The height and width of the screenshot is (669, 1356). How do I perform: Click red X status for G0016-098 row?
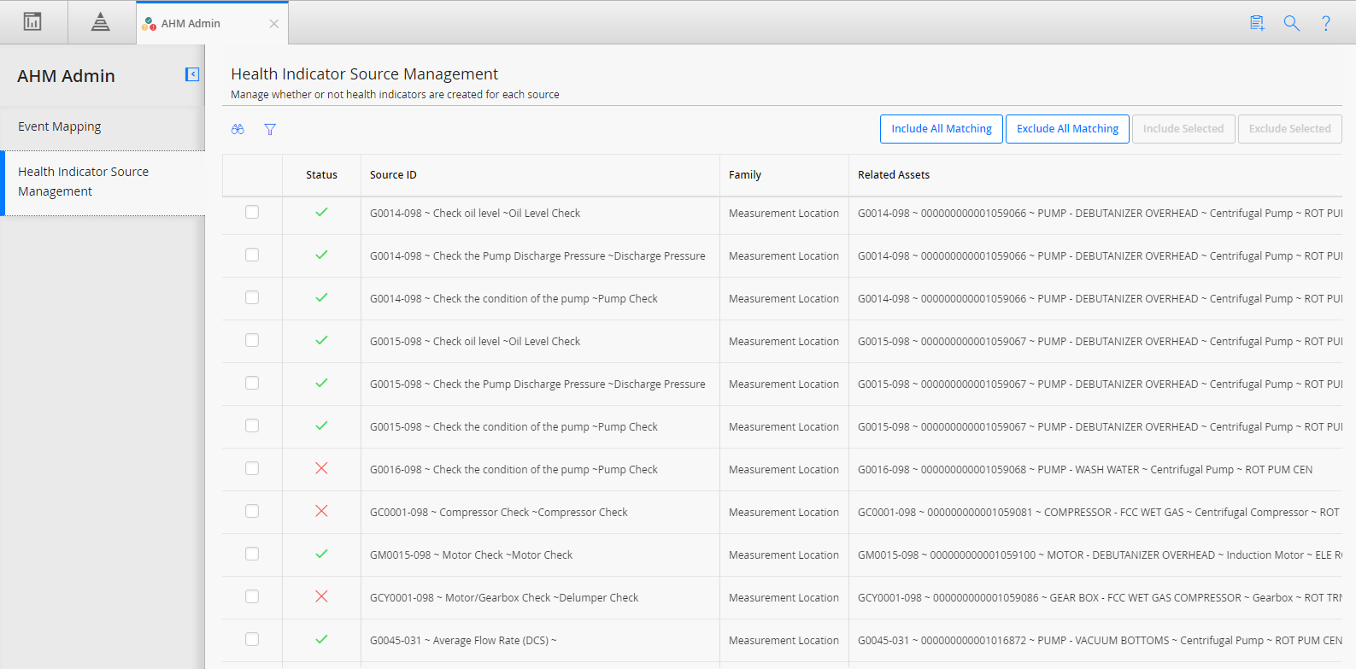coord(321,468)
